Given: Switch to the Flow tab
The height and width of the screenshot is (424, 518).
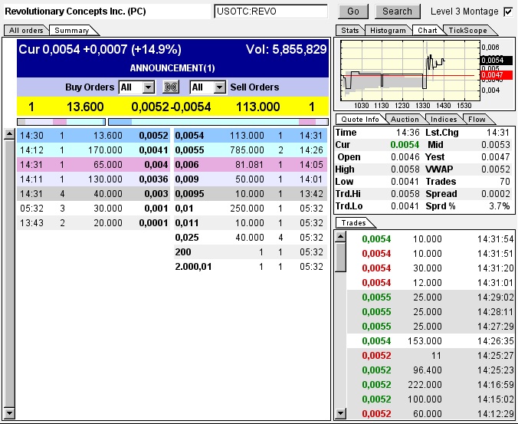Looking at the screenshot, I should [x=477, y=120].
